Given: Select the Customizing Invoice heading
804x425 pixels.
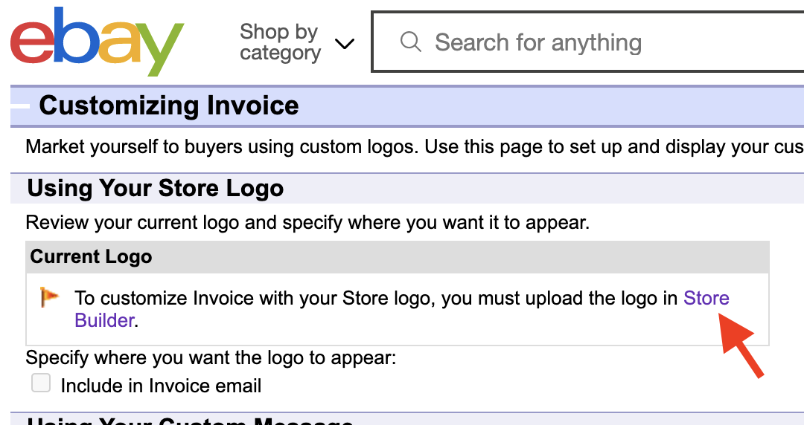Looking at the screenshot, I should 169,106.
